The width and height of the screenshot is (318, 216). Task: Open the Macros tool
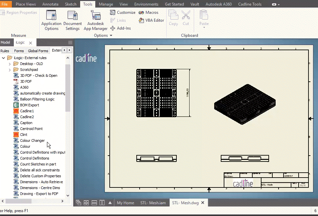(148, 12)
